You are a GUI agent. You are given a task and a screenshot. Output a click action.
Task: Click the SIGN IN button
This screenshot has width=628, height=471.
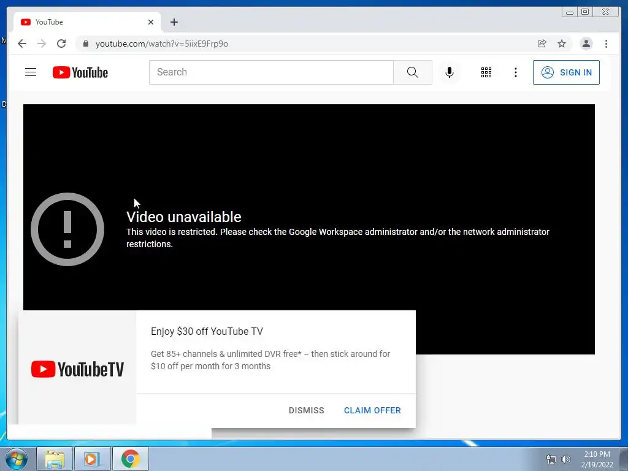tap(566, 72)
